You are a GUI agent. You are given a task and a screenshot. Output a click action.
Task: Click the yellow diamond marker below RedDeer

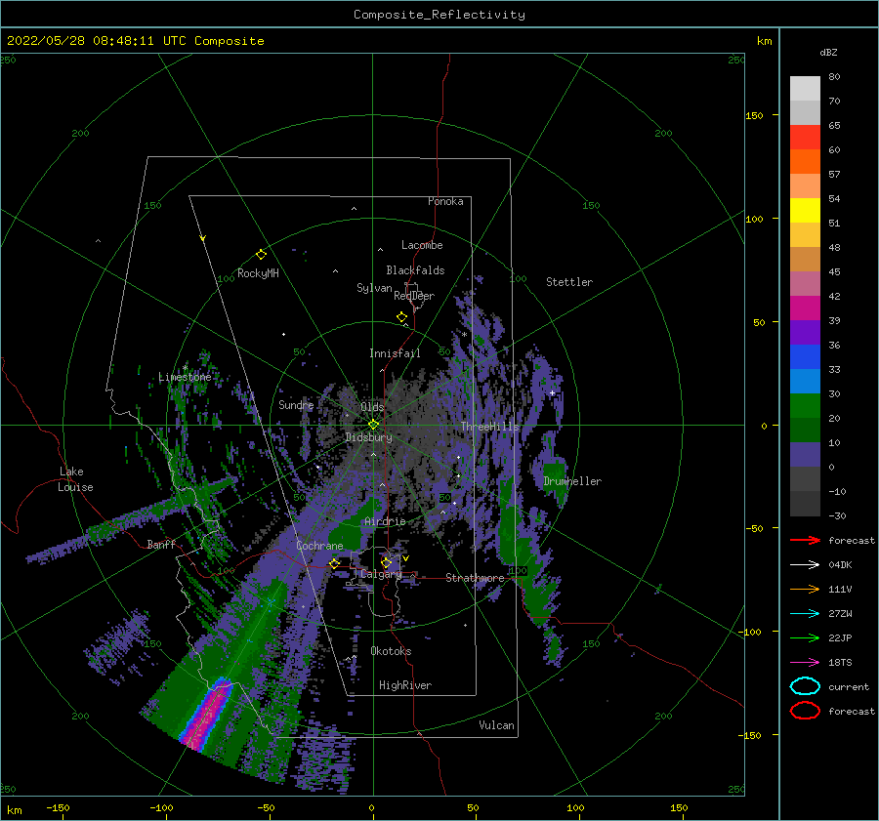(401, 317)
